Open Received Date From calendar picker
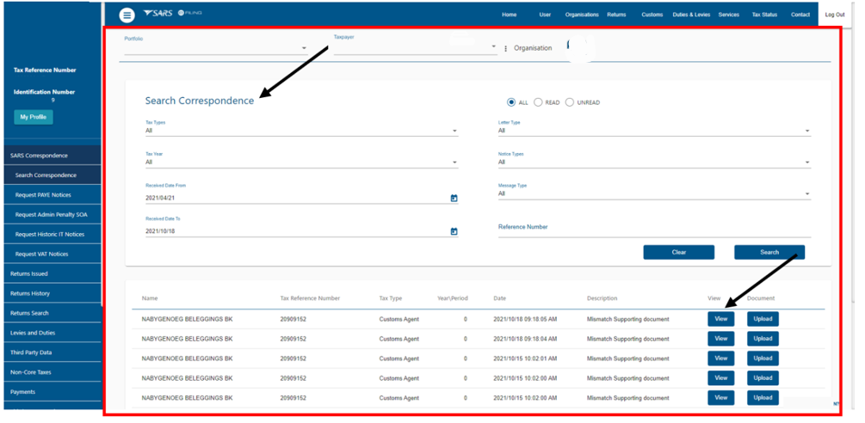This screenshot has height=423, width=865. tap(454, 199)
